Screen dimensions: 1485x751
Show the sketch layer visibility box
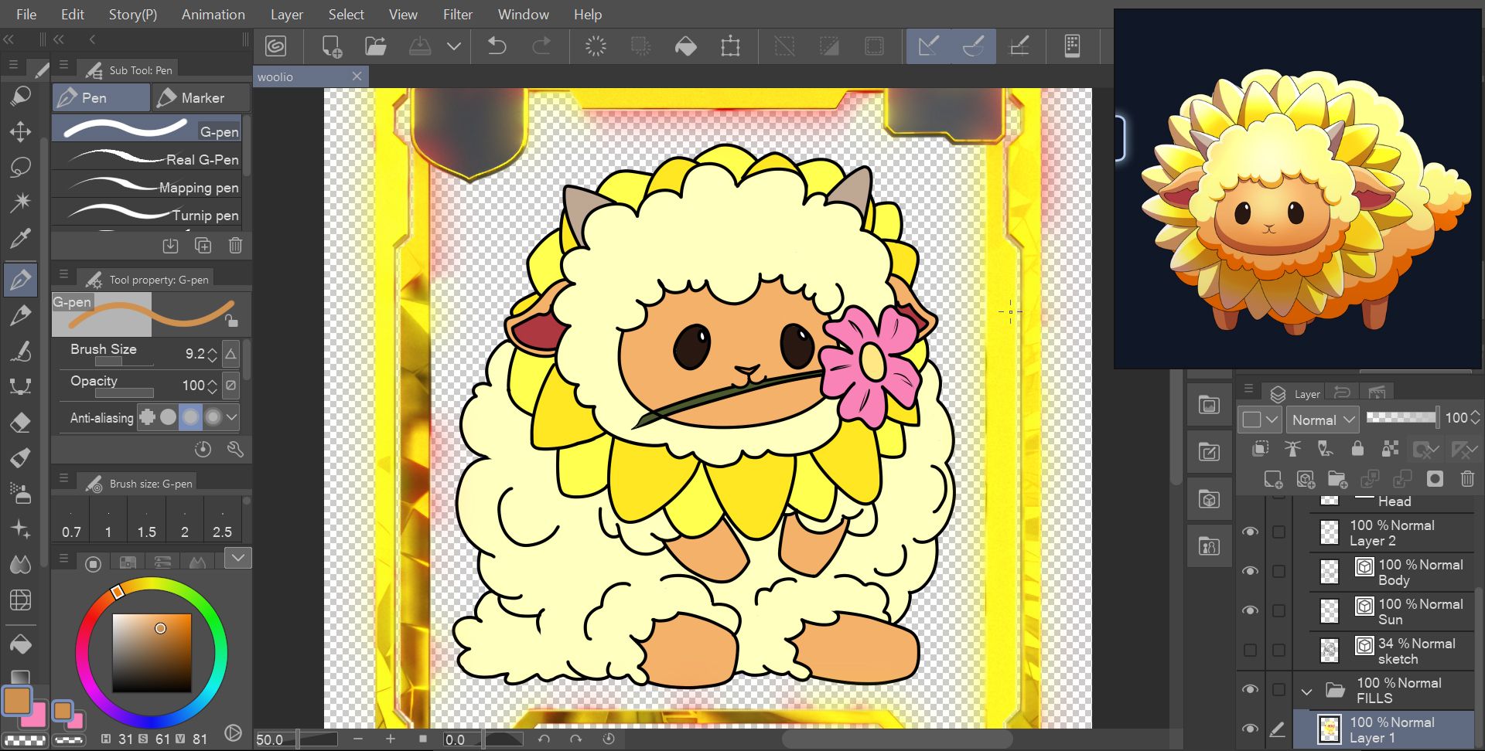(x=1250, y=650)
